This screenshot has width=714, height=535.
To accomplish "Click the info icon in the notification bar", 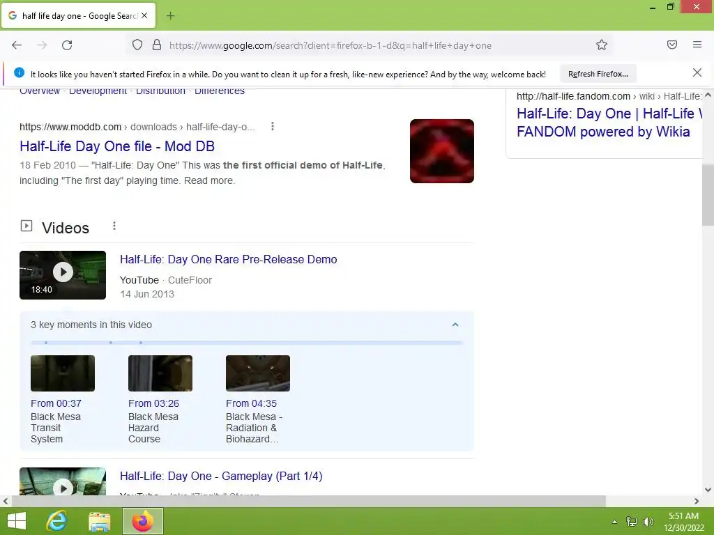I will tap(19, 72).
